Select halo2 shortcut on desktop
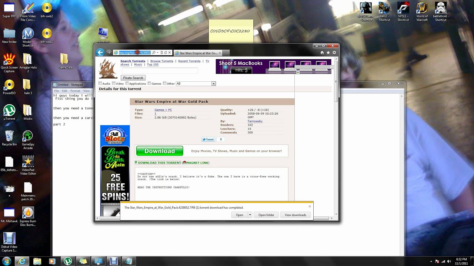This screenshot has height=266, width=474. coord(384,12)
